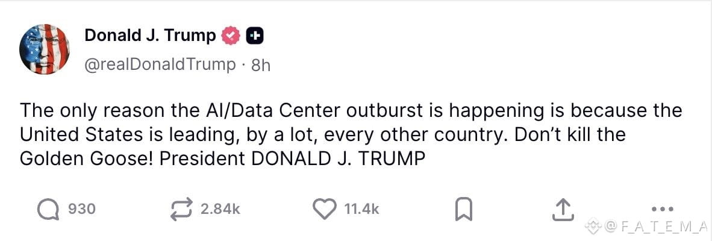
Task: View the 930 replies count
Action: point(82,209)
